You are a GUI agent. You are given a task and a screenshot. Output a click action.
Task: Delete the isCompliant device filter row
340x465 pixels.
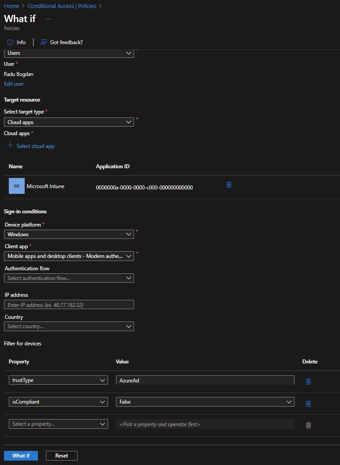[x=308, y=403]
